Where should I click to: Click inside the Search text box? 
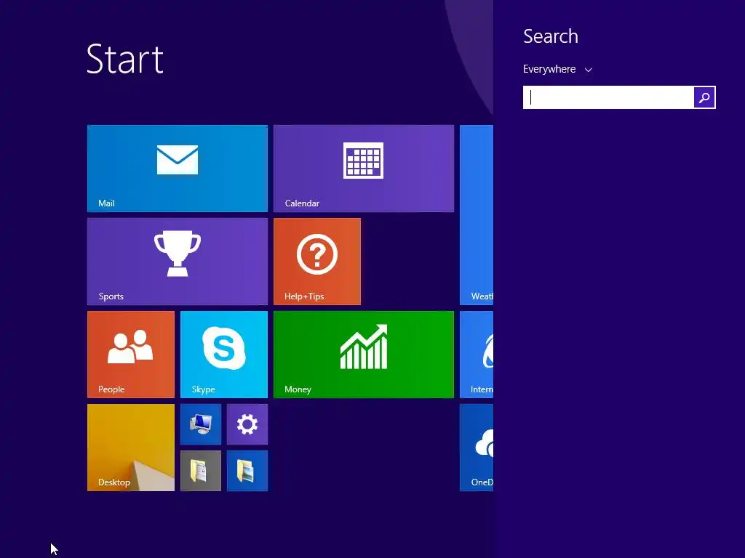tap(608, 97)
